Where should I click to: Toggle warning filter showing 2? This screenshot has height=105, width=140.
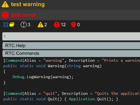pos(42,25)
